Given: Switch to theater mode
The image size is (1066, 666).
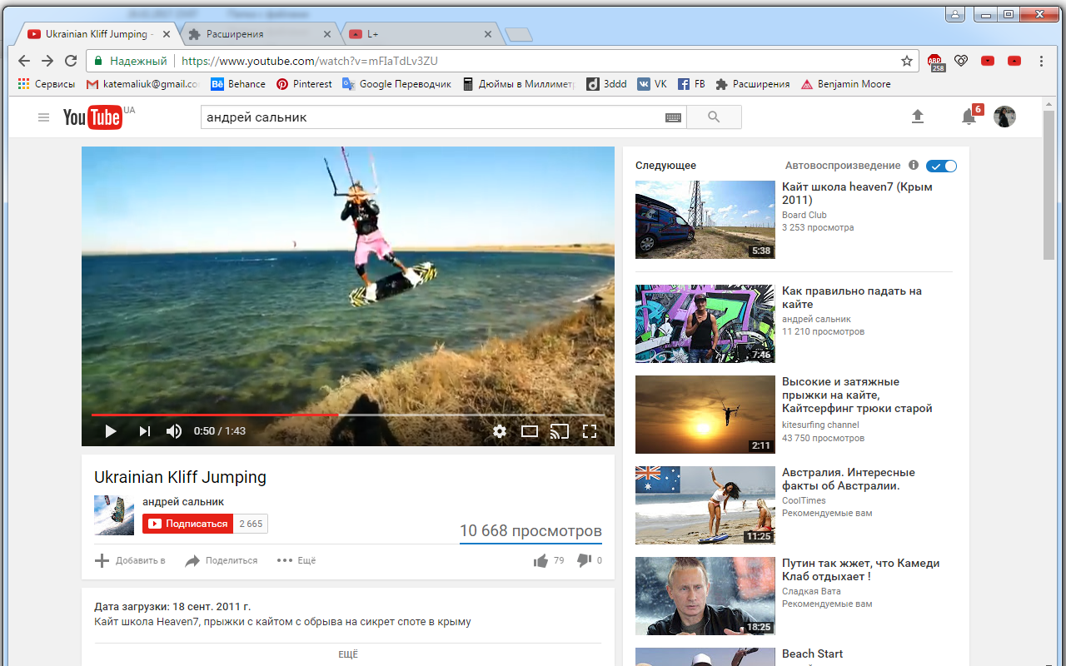Looking at the screenshot, I should click(x=530, y=431).
